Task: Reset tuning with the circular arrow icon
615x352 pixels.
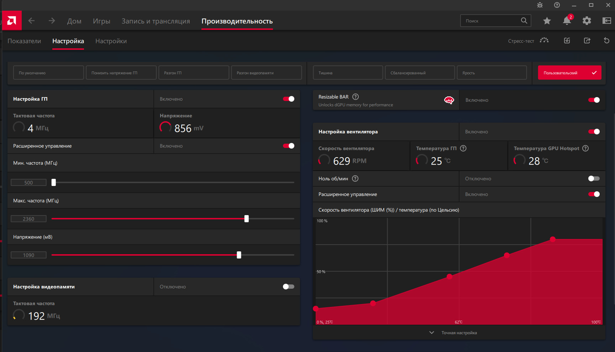Action: tap(607, 41)
